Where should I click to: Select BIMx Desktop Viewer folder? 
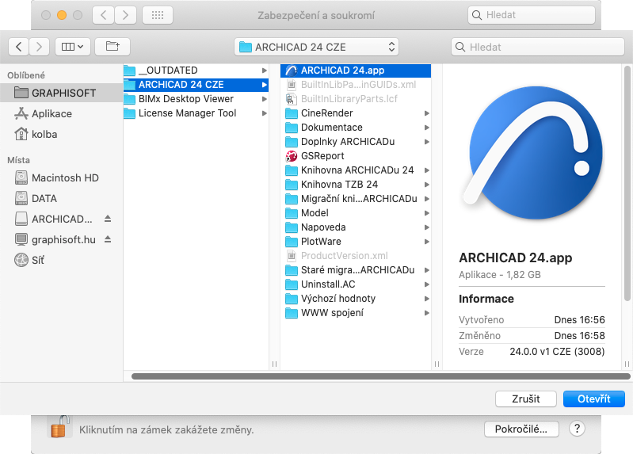pyautogui.click(x=196, y=99)
